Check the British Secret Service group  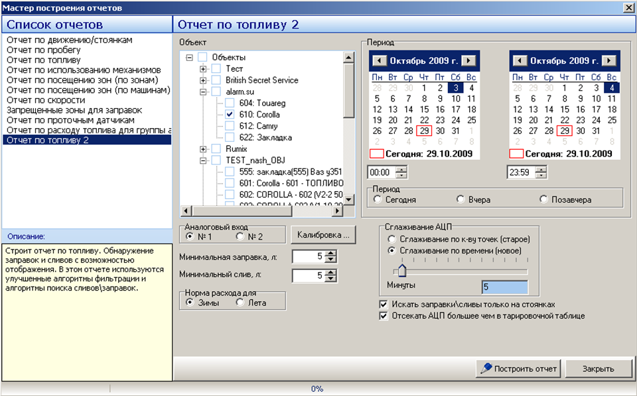(216, 80)
